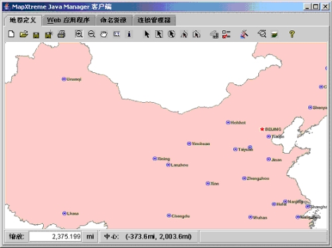Click the mi unit button
Screen dimensions: 332x248
click(90, 237)
